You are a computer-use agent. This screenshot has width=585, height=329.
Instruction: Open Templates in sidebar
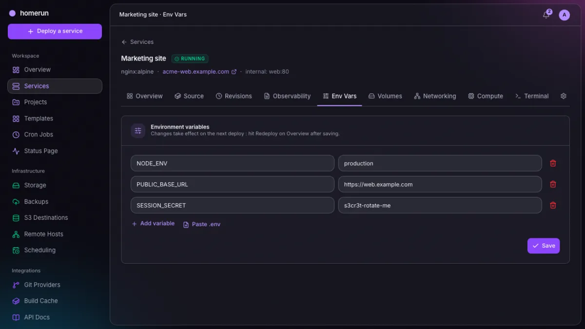(55, 118)
